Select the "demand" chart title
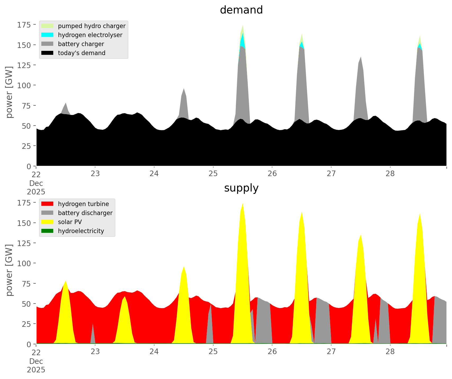Viewport: 452px width, 379px height. pyautogui.click(x=241, y=10)
